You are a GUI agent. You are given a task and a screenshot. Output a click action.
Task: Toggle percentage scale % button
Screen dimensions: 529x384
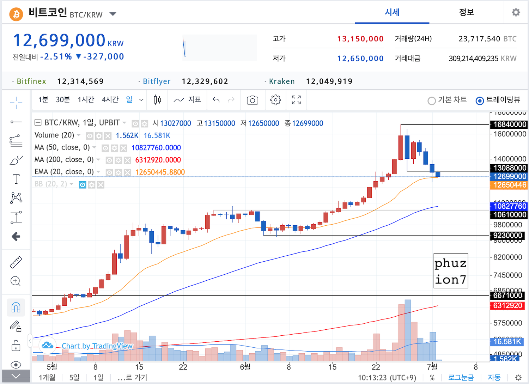[432, 378]
